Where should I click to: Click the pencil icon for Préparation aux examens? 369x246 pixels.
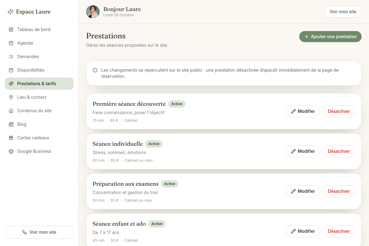click(x=293, y=191)
